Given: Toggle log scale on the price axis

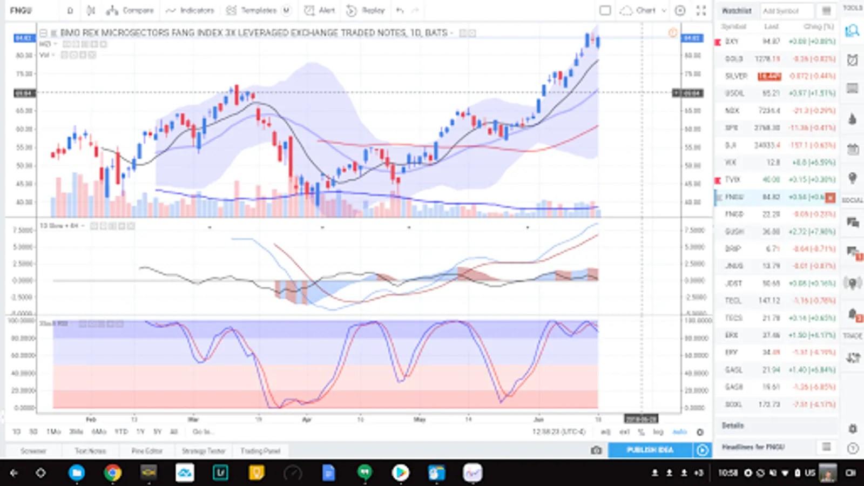Looking at the screenshot, I should click(658, 432).
